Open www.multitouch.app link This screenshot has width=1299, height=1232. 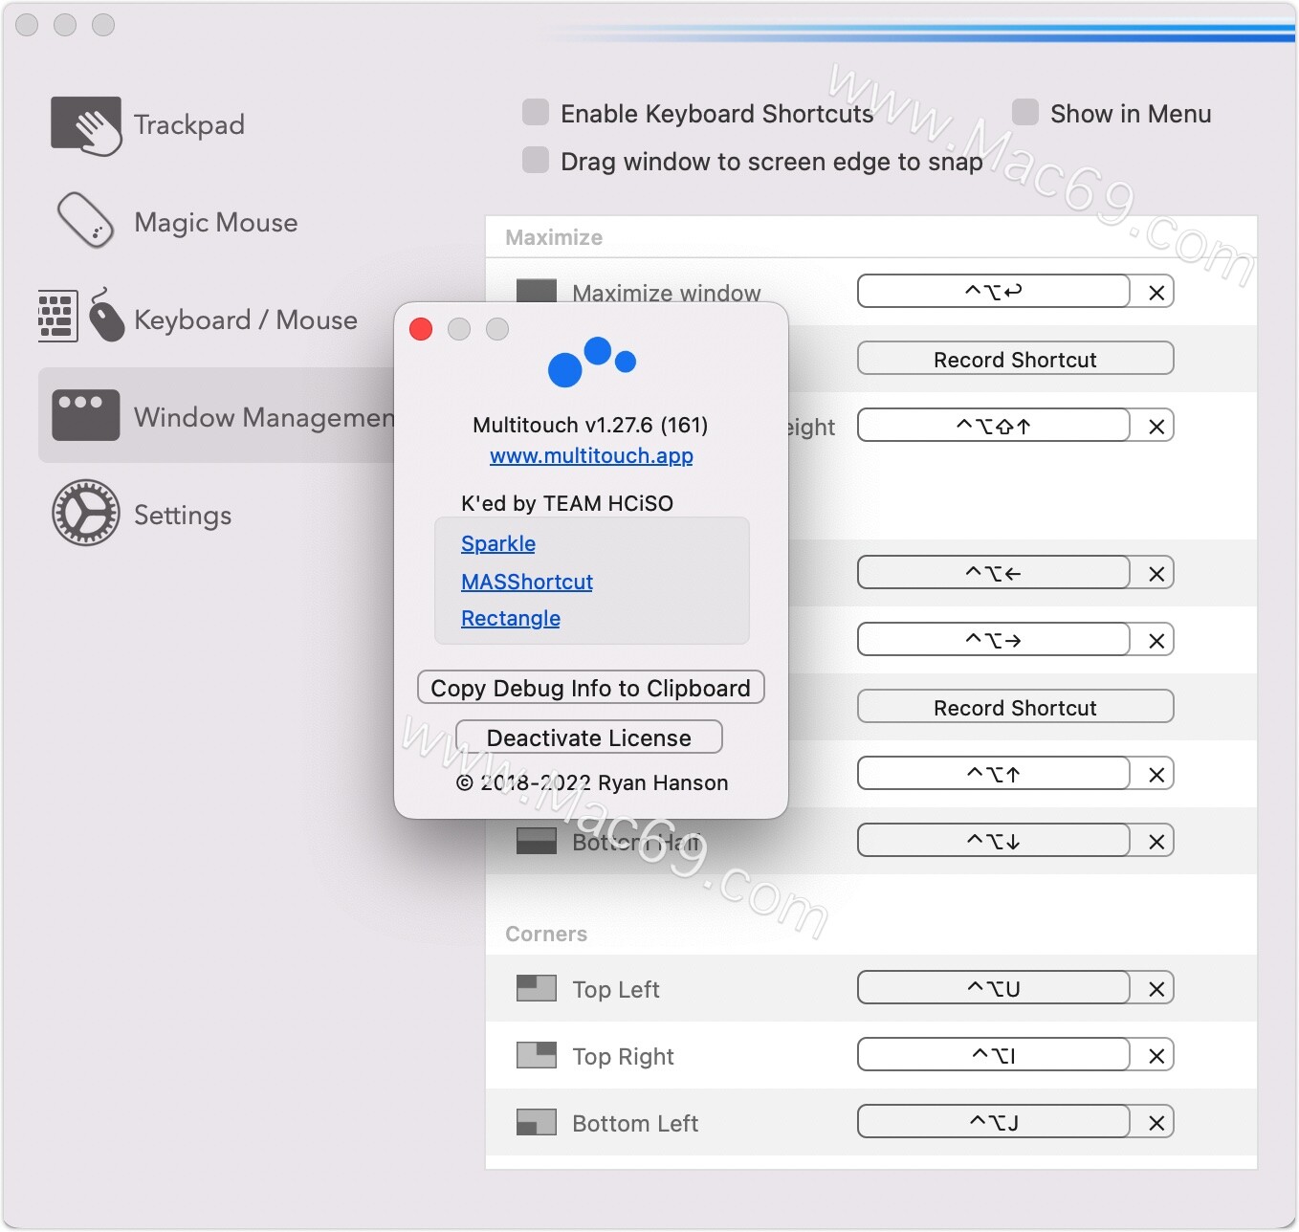click(591, 455)
